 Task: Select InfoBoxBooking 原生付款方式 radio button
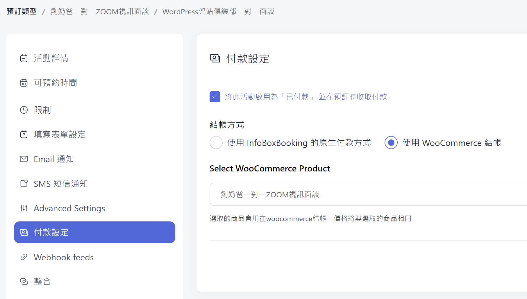pos(216,143)
